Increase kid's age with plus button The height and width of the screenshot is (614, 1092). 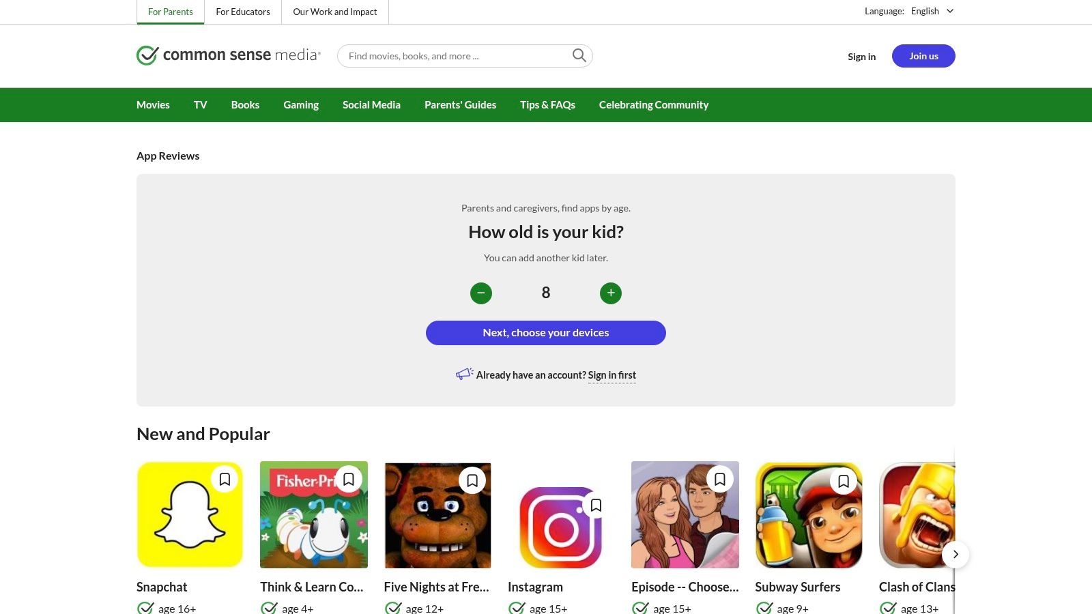click(611, 293)
